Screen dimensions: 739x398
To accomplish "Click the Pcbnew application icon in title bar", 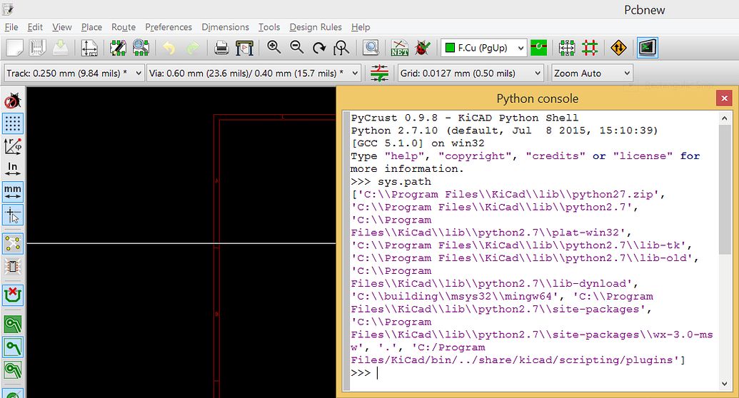I will [x=8, y=9].
